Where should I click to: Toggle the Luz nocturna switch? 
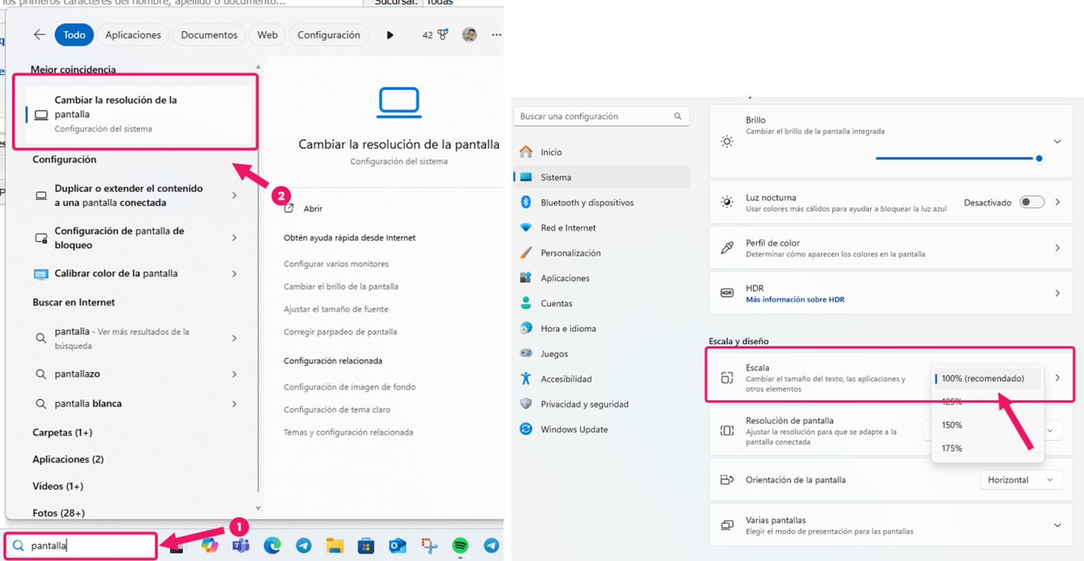pos(1031,202)
